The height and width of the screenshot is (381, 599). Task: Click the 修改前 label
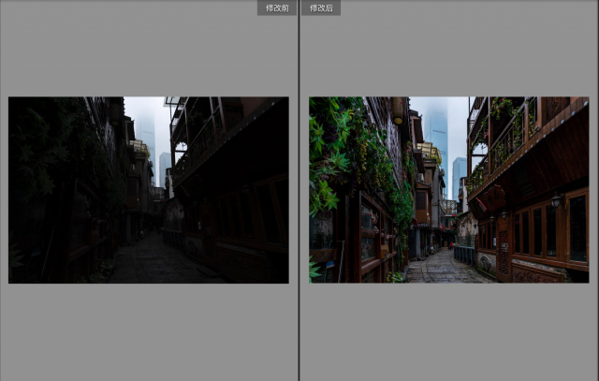(277, 7)
